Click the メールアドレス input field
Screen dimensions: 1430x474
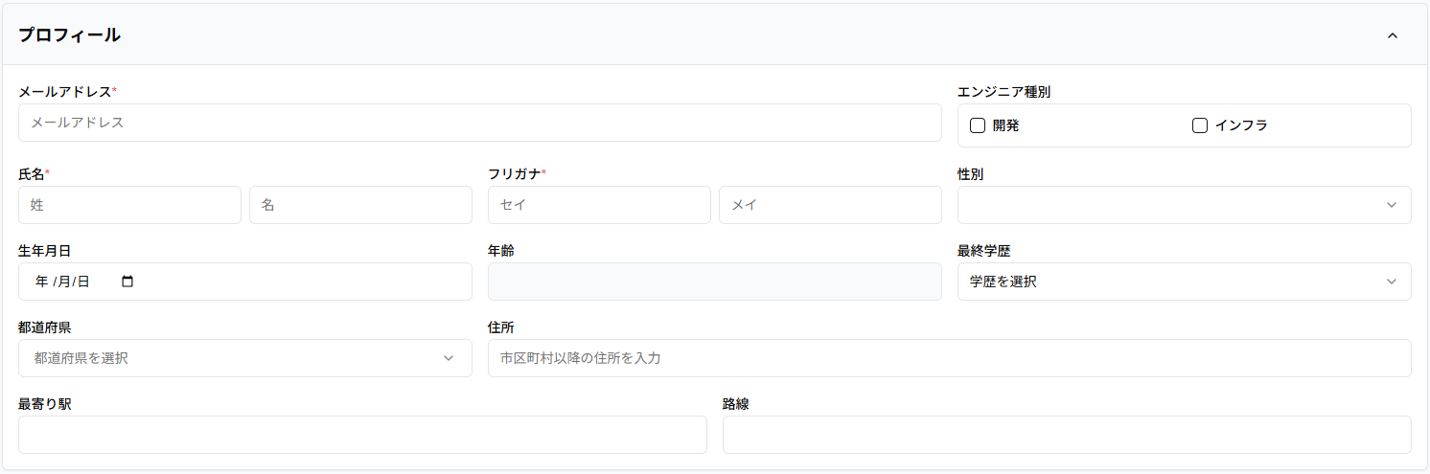(x=479, y=123)
